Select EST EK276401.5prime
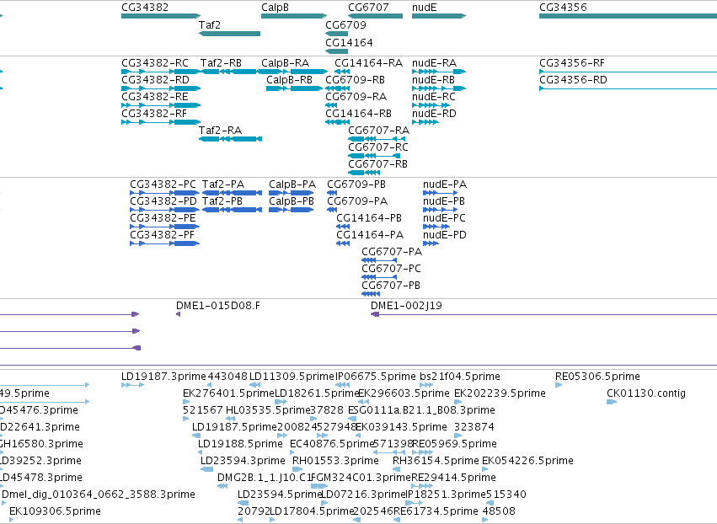Screen dimensions: 717x524 click(x=228, y=393)
